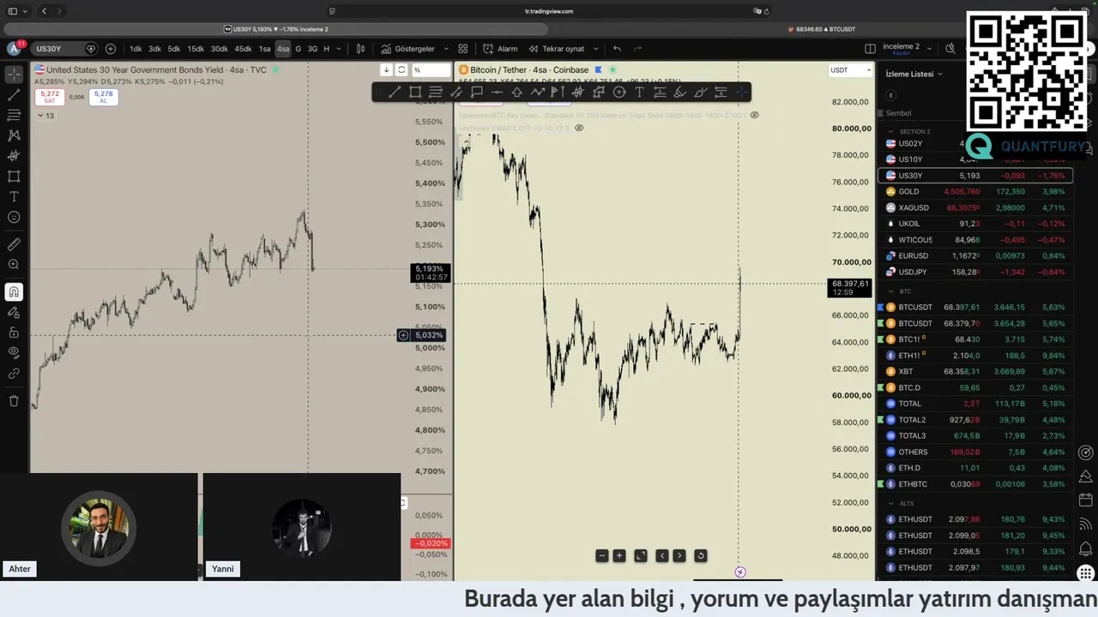Open candlestick chart type selector
Viewport: 1098px width, 617px height.
361,49
